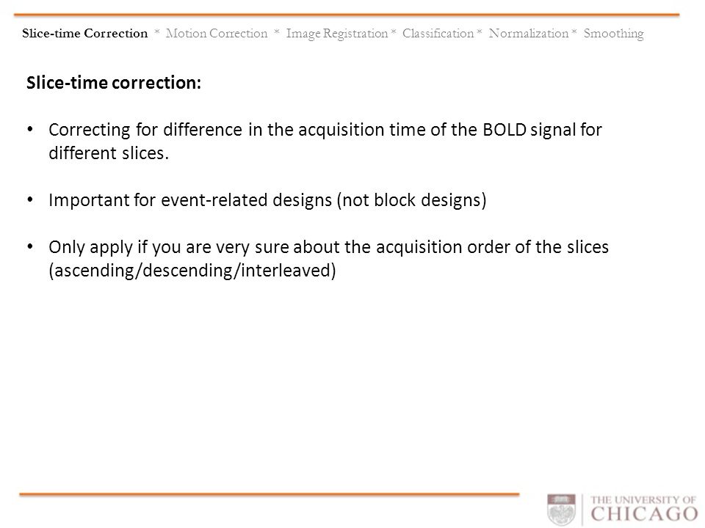This screenshot has height=528, width=705.
Task: Select the 'Slice-time correction:' heading
Action: pyautogui.click(x=114, y=83)
